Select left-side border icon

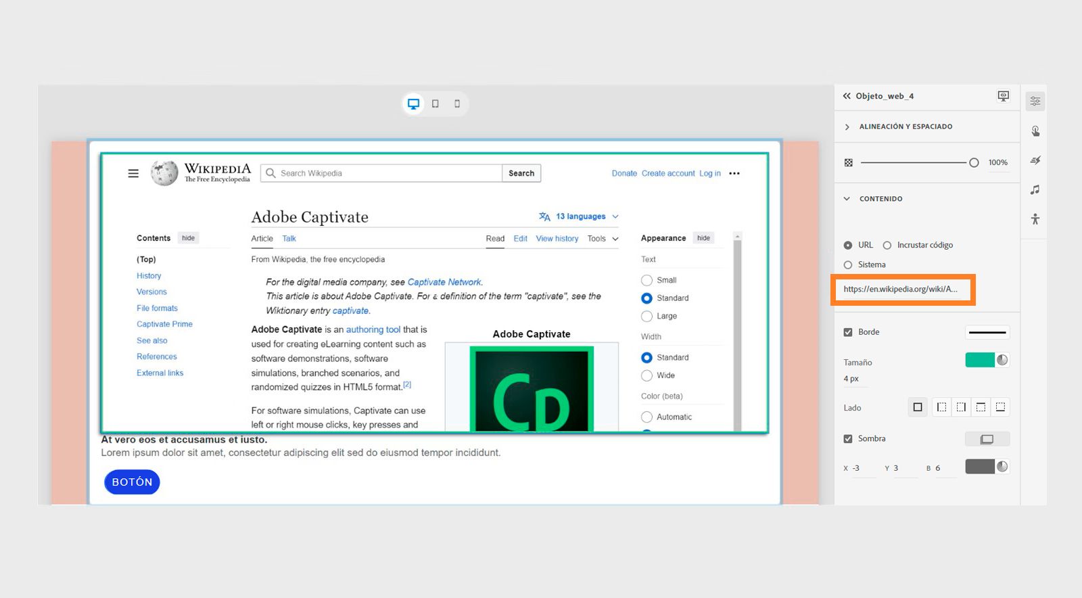pyautogui.click(x=941, y=407)
